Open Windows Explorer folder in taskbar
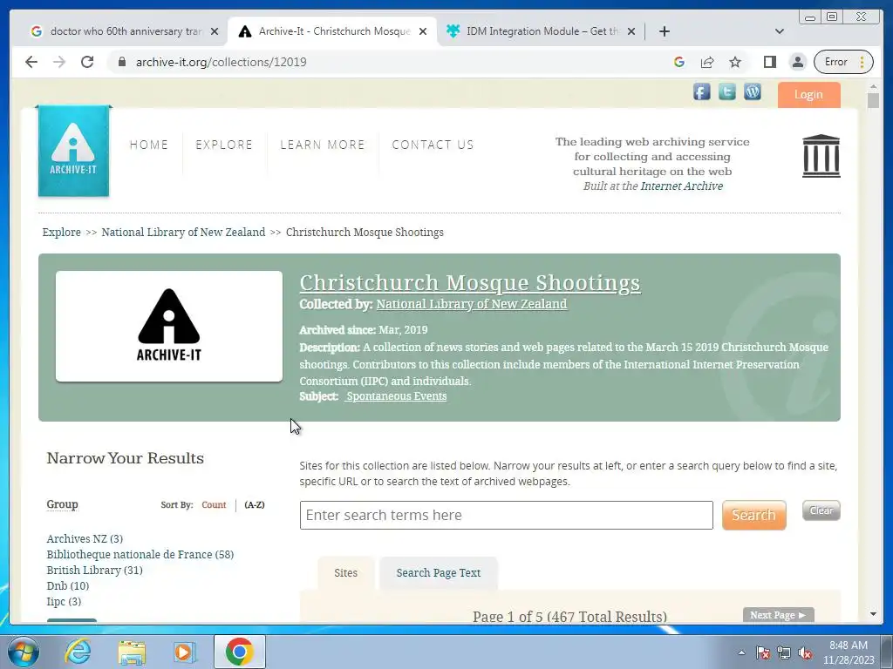 tap(132, 652)
